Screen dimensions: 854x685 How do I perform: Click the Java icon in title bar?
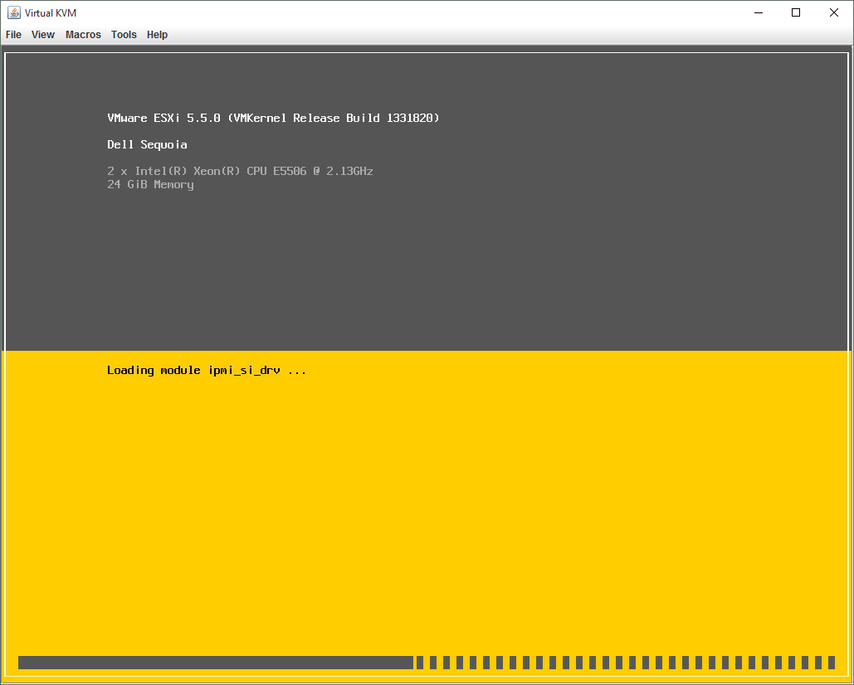point(14,12)
